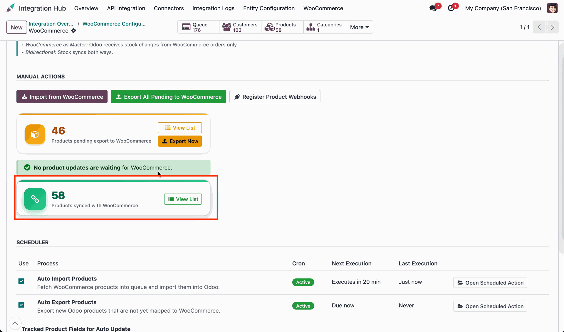Click the '58' synced products count

coord(58,195)
